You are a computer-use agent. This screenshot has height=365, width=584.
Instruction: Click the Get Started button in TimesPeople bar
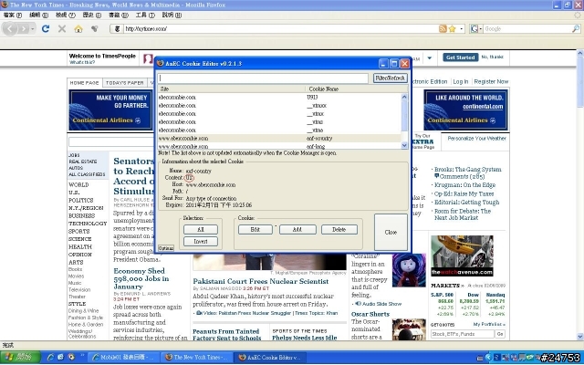(x=460, y=57)
